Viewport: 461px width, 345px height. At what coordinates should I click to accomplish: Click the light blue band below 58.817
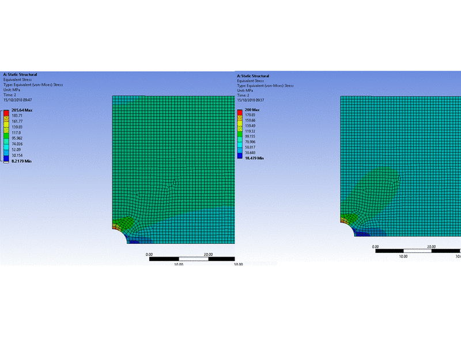coord(240,150)
